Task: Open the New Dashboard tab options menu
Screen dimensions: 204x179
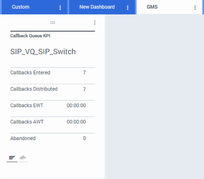Action: [x=128, y=8]
